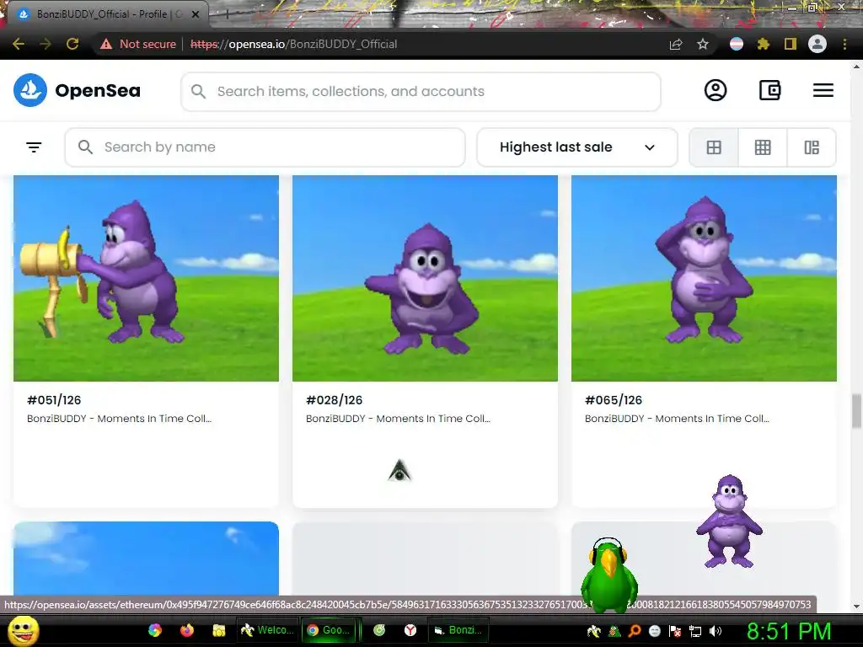Click the #065/126 title text
This screenshot has height=647, width=863.
click(x=614, y=400)
